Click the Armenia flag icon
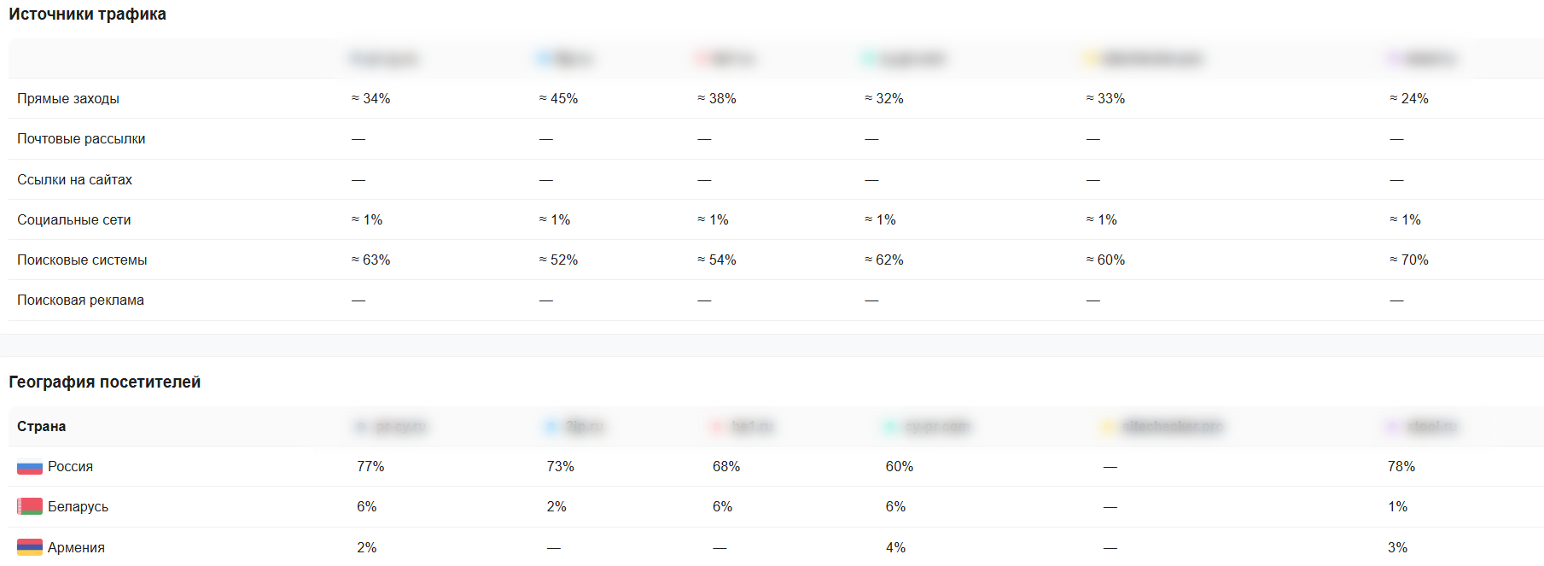This screenshot has height=566, width=1544. [29, 547]
